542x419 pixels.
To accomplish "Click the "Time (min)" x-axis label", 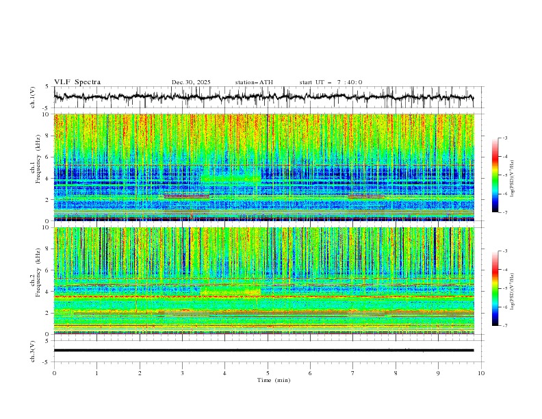I will 274,380.
